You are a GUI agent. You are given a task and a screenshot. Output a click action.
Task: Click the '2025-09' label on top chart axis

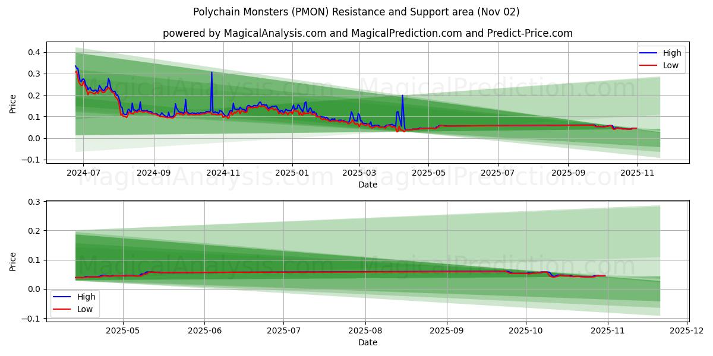point(568,173)
